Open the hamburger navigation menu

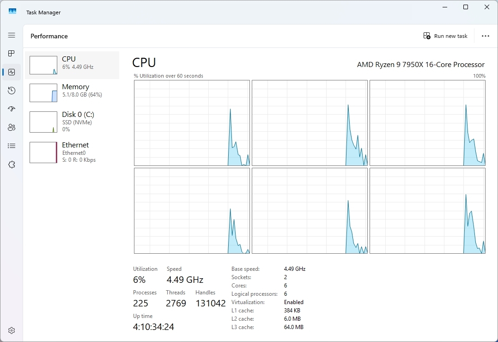[x=12, y=35]
